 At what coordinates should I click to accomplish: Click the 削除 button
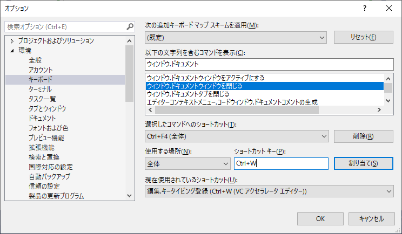point(363,136)
